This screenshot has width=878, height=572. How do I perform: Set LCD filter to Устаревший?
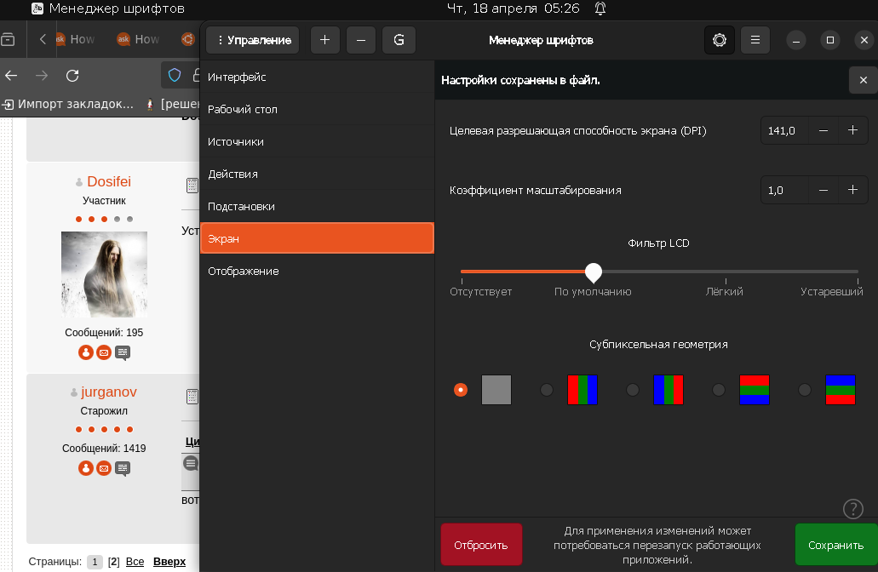831,292
